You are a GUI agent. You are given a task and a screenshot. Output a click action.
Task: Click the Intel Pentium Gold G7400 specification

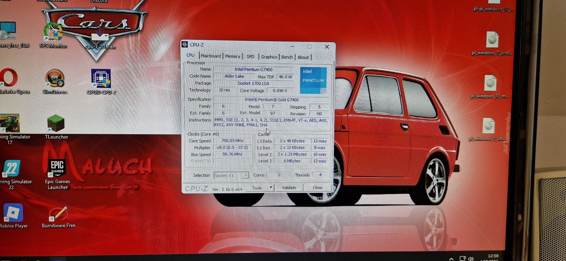tap(271, 100)
